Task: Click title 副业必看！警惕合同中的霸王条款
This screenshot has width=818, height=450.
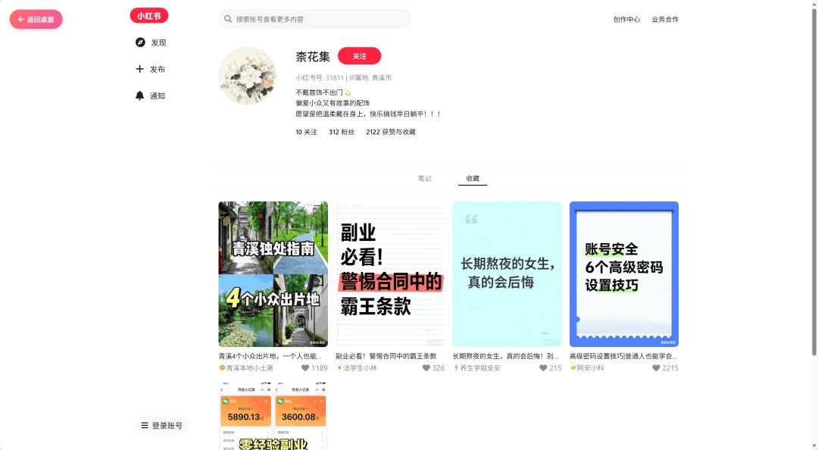Action: 386,356
